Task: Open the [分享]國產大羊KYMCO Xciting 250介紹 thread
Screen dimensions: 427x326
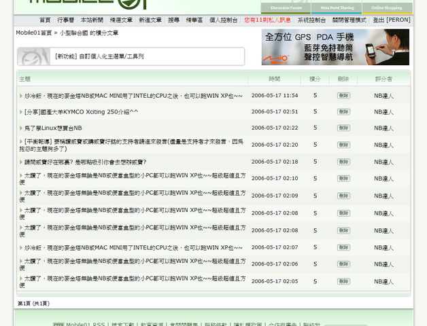Action: tap(81, 112)
